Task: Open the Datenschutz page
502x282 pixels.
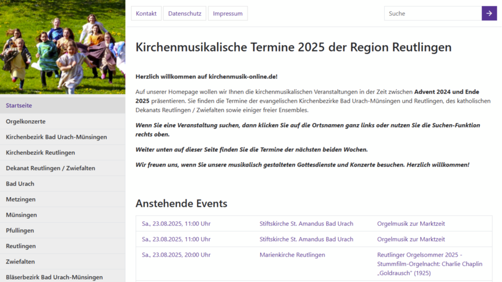Action: (185, 13)
